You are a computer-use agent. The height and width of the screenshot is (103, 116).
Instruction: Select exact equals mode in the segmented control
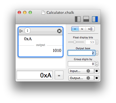point(75,29)
